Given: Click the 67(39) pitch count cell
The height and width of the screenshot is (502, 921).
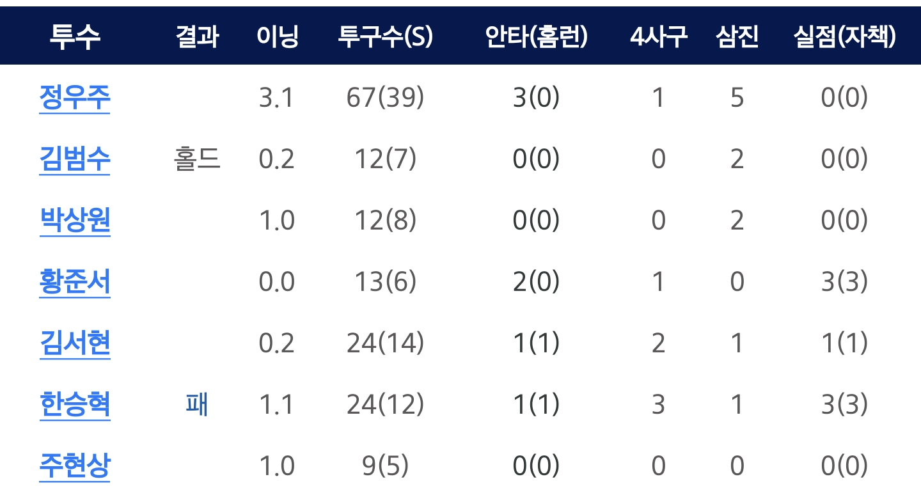Looking at the screenshot, I should 386,98.
